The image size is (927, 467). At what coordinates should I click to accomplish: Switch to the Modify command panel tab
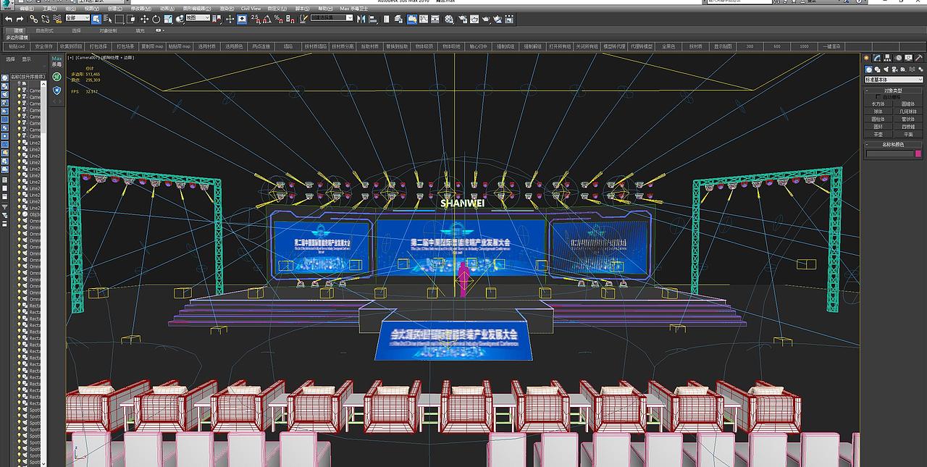pyautogui.click(x=877, y=58)
